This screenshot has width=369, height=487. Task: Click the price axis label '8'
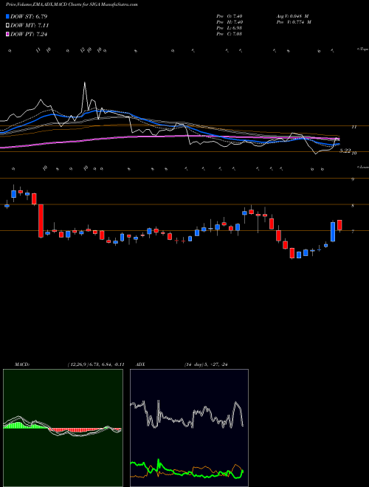pyautogui.click(x=353, y=206)
